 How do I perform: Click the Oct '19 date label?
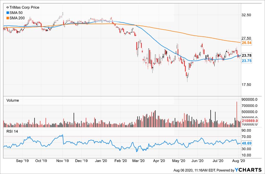tap(41, 161)
